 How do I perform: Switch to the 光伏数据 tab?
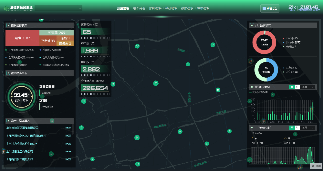click(171, 9)
